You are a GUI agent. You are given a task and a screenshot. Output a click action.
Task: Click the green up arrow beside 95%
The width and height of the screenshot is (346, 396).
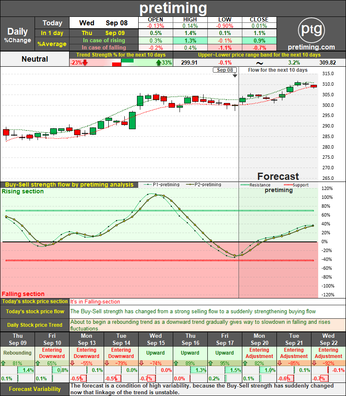(x=211, y=363)
